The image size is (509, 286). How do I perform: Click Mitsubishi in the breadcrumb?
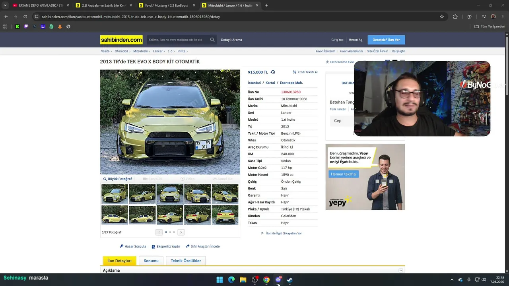pos(140,51)
